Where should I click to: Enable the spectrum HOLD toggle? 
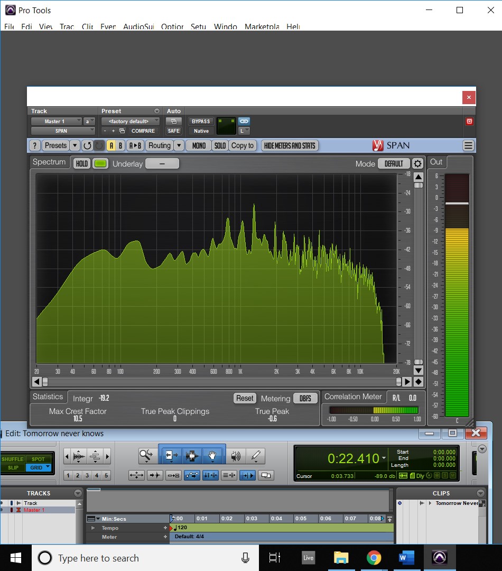(x=81, y=163)
